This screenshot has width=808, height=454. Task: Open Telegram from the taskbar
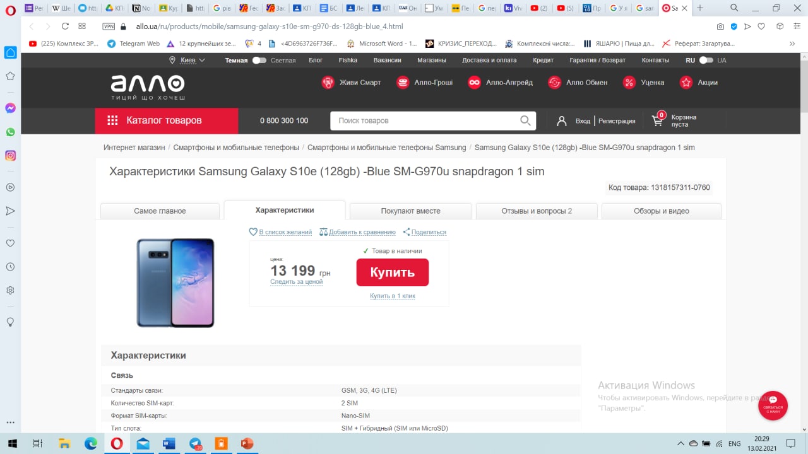tap(195, 443)
